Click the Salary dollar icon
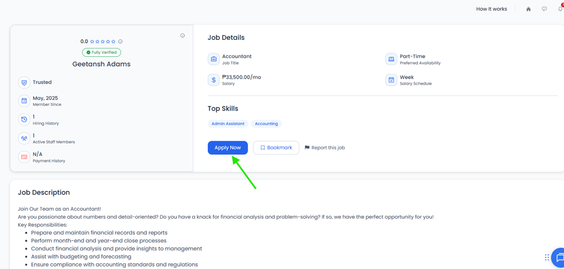564x269 pixels. click(213, 80)
